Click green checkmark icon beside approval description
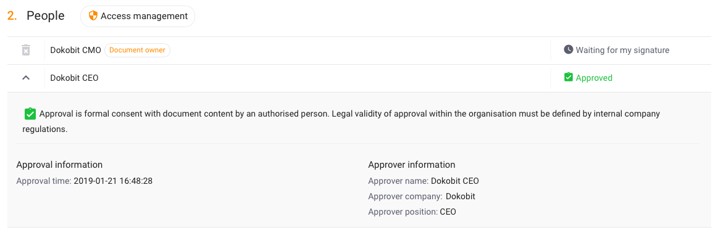The height and width of the screenshot is (235, 718). point(30,114)
